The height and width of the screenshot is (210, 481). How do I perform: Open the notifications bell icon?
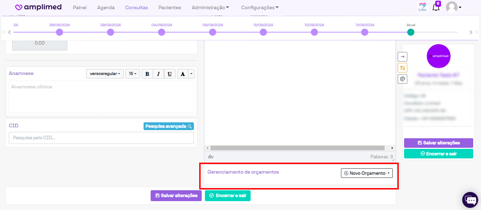coord(436,7)
